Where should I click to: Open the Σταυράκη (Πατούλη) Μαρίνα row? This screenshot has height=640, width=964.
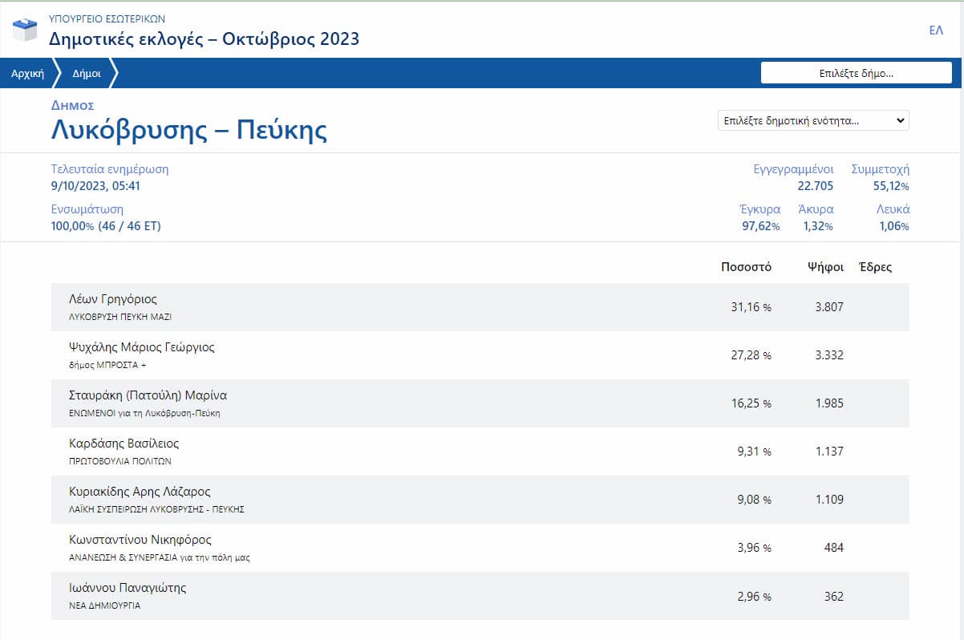[x=480, y=403]
